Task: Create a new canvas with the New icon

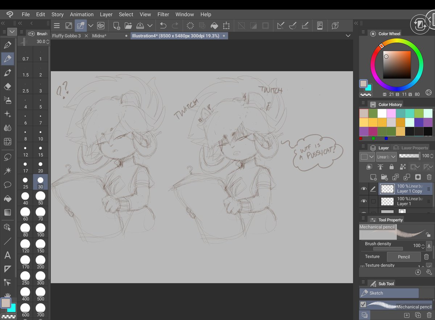Action: 116,25
